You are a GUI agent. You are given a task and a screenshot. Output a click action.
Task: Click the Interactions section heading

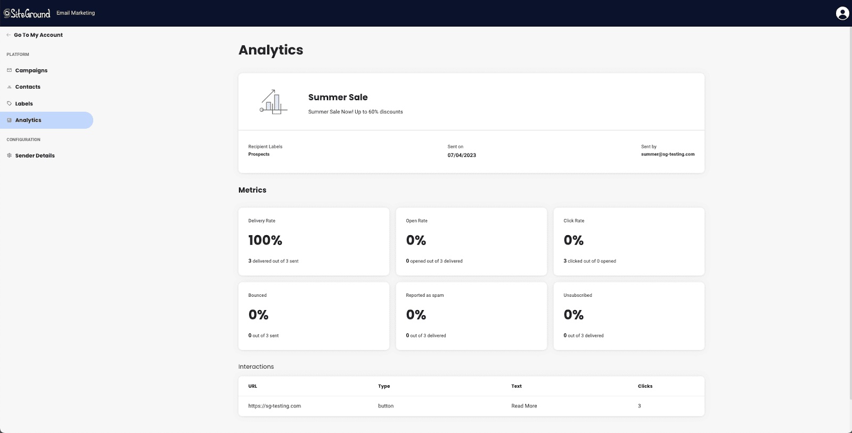click(x=256, y=367)
